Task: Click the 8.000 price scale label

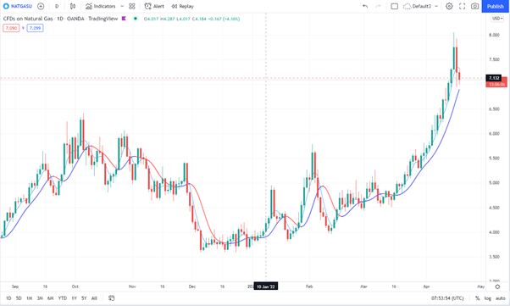Action: pyautogui.click(x=494, y=35)
